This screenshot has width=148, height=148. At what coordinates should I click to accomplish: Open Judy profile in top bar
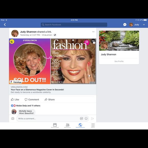tap(134, 25)
